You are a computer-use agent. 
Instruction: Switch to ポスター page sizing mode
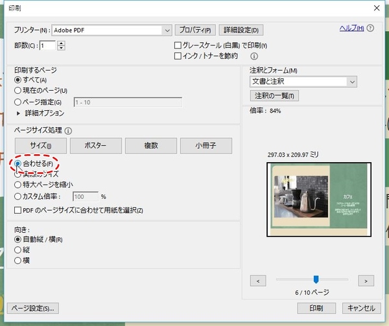(96, 146)
